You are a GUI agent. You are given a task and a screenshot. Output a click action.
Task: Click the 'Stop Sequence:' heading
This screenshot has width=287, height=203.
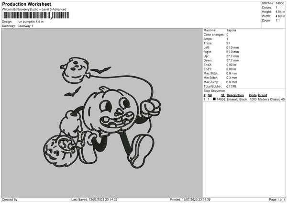214,91
